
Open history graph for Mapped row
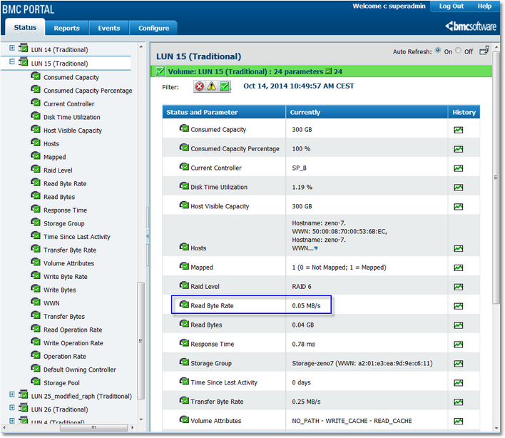point(458,268)
